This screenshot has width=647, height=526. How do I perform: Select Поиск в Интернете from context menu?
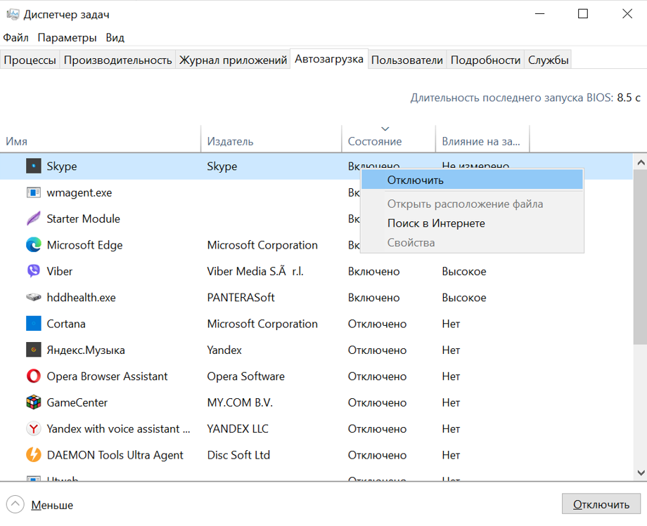tap(472, 223)
